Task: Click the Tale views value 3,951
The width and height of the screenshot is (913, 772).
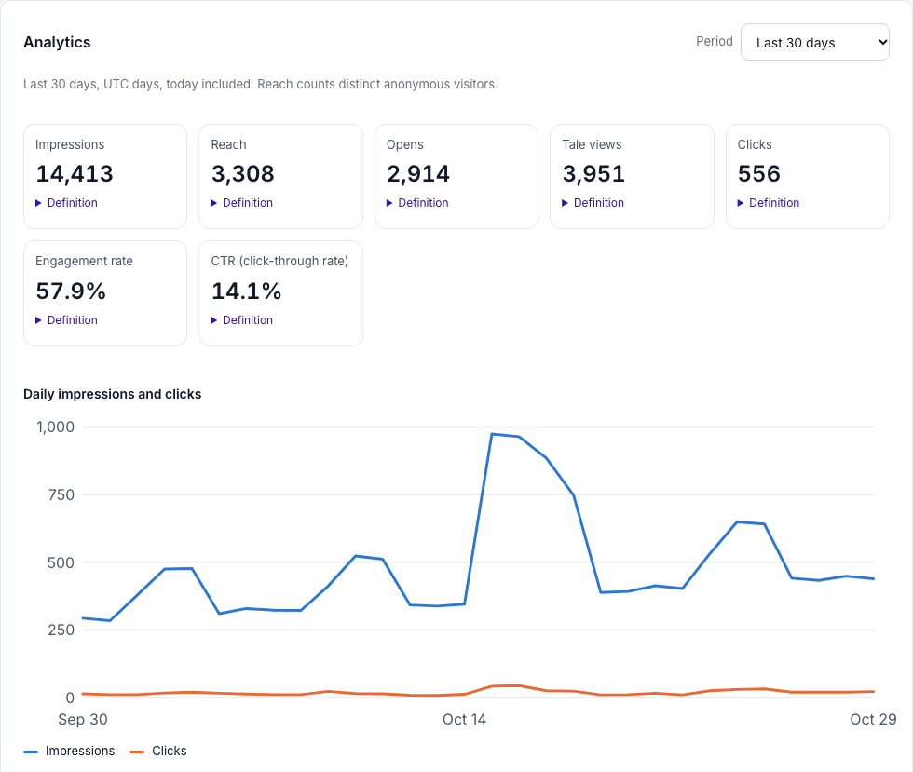Action: 593,173
